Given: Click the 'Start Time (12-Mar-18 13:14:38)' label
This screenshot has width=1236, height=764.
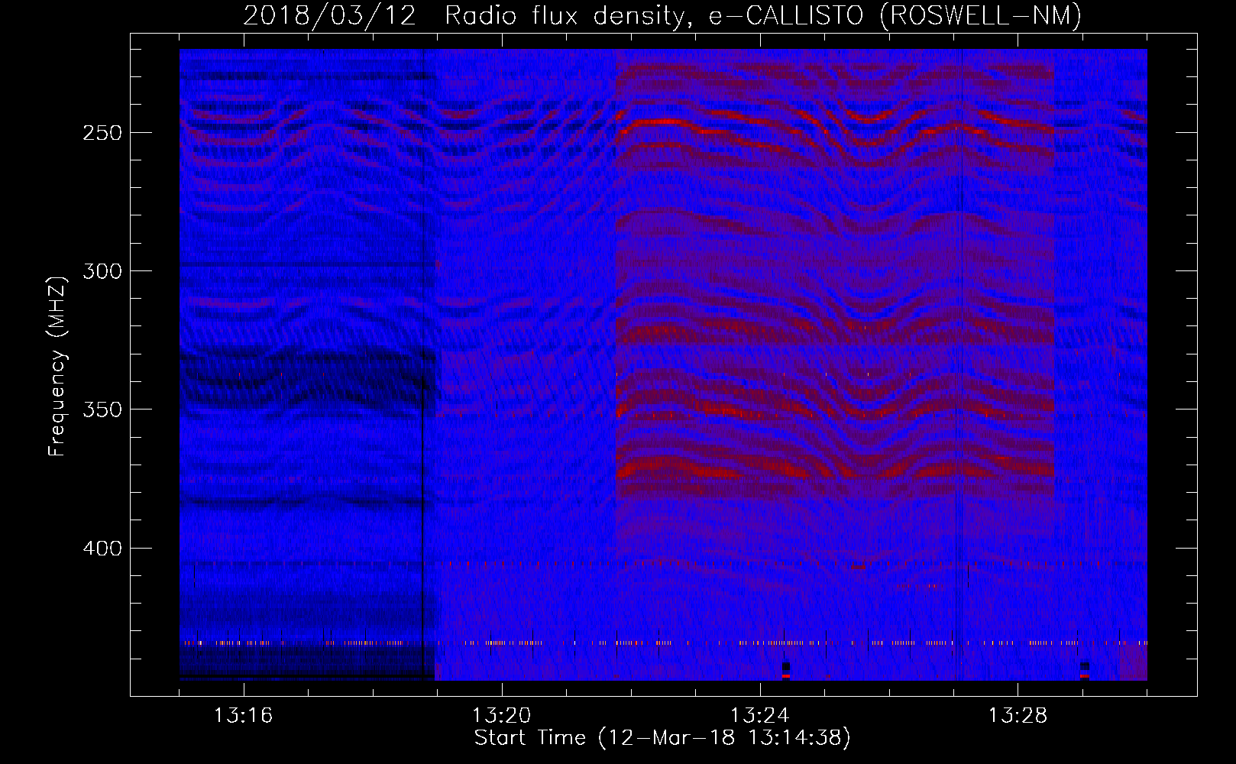Looking at the screenshot, I should tap(662, 738).
